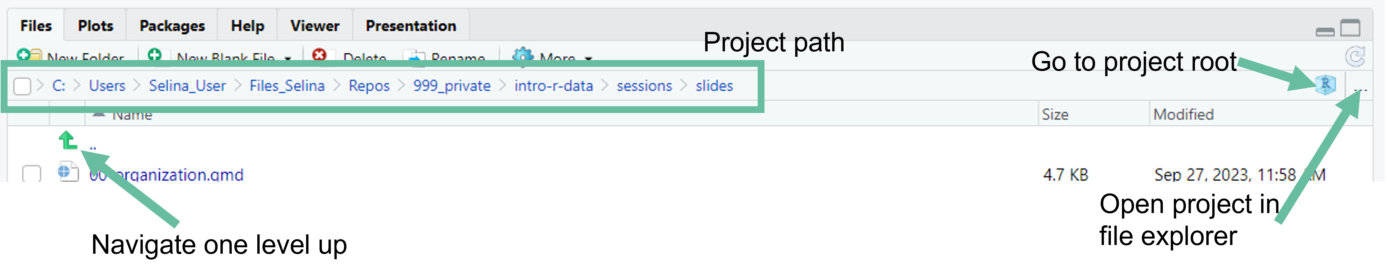Switch to the Plots tab
The width and height of the screenshot is (1388, 276).
(95, 26)
